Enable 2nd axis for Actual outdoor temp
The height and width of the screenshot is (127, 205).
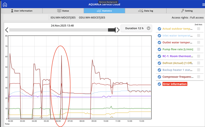(x=198, y=29)
